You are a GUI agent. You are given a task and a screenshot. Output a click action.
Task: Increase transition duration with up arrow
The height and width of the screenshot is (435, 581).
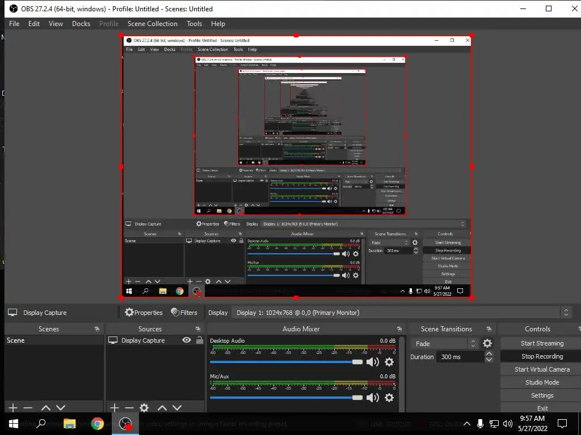point(489,354)
